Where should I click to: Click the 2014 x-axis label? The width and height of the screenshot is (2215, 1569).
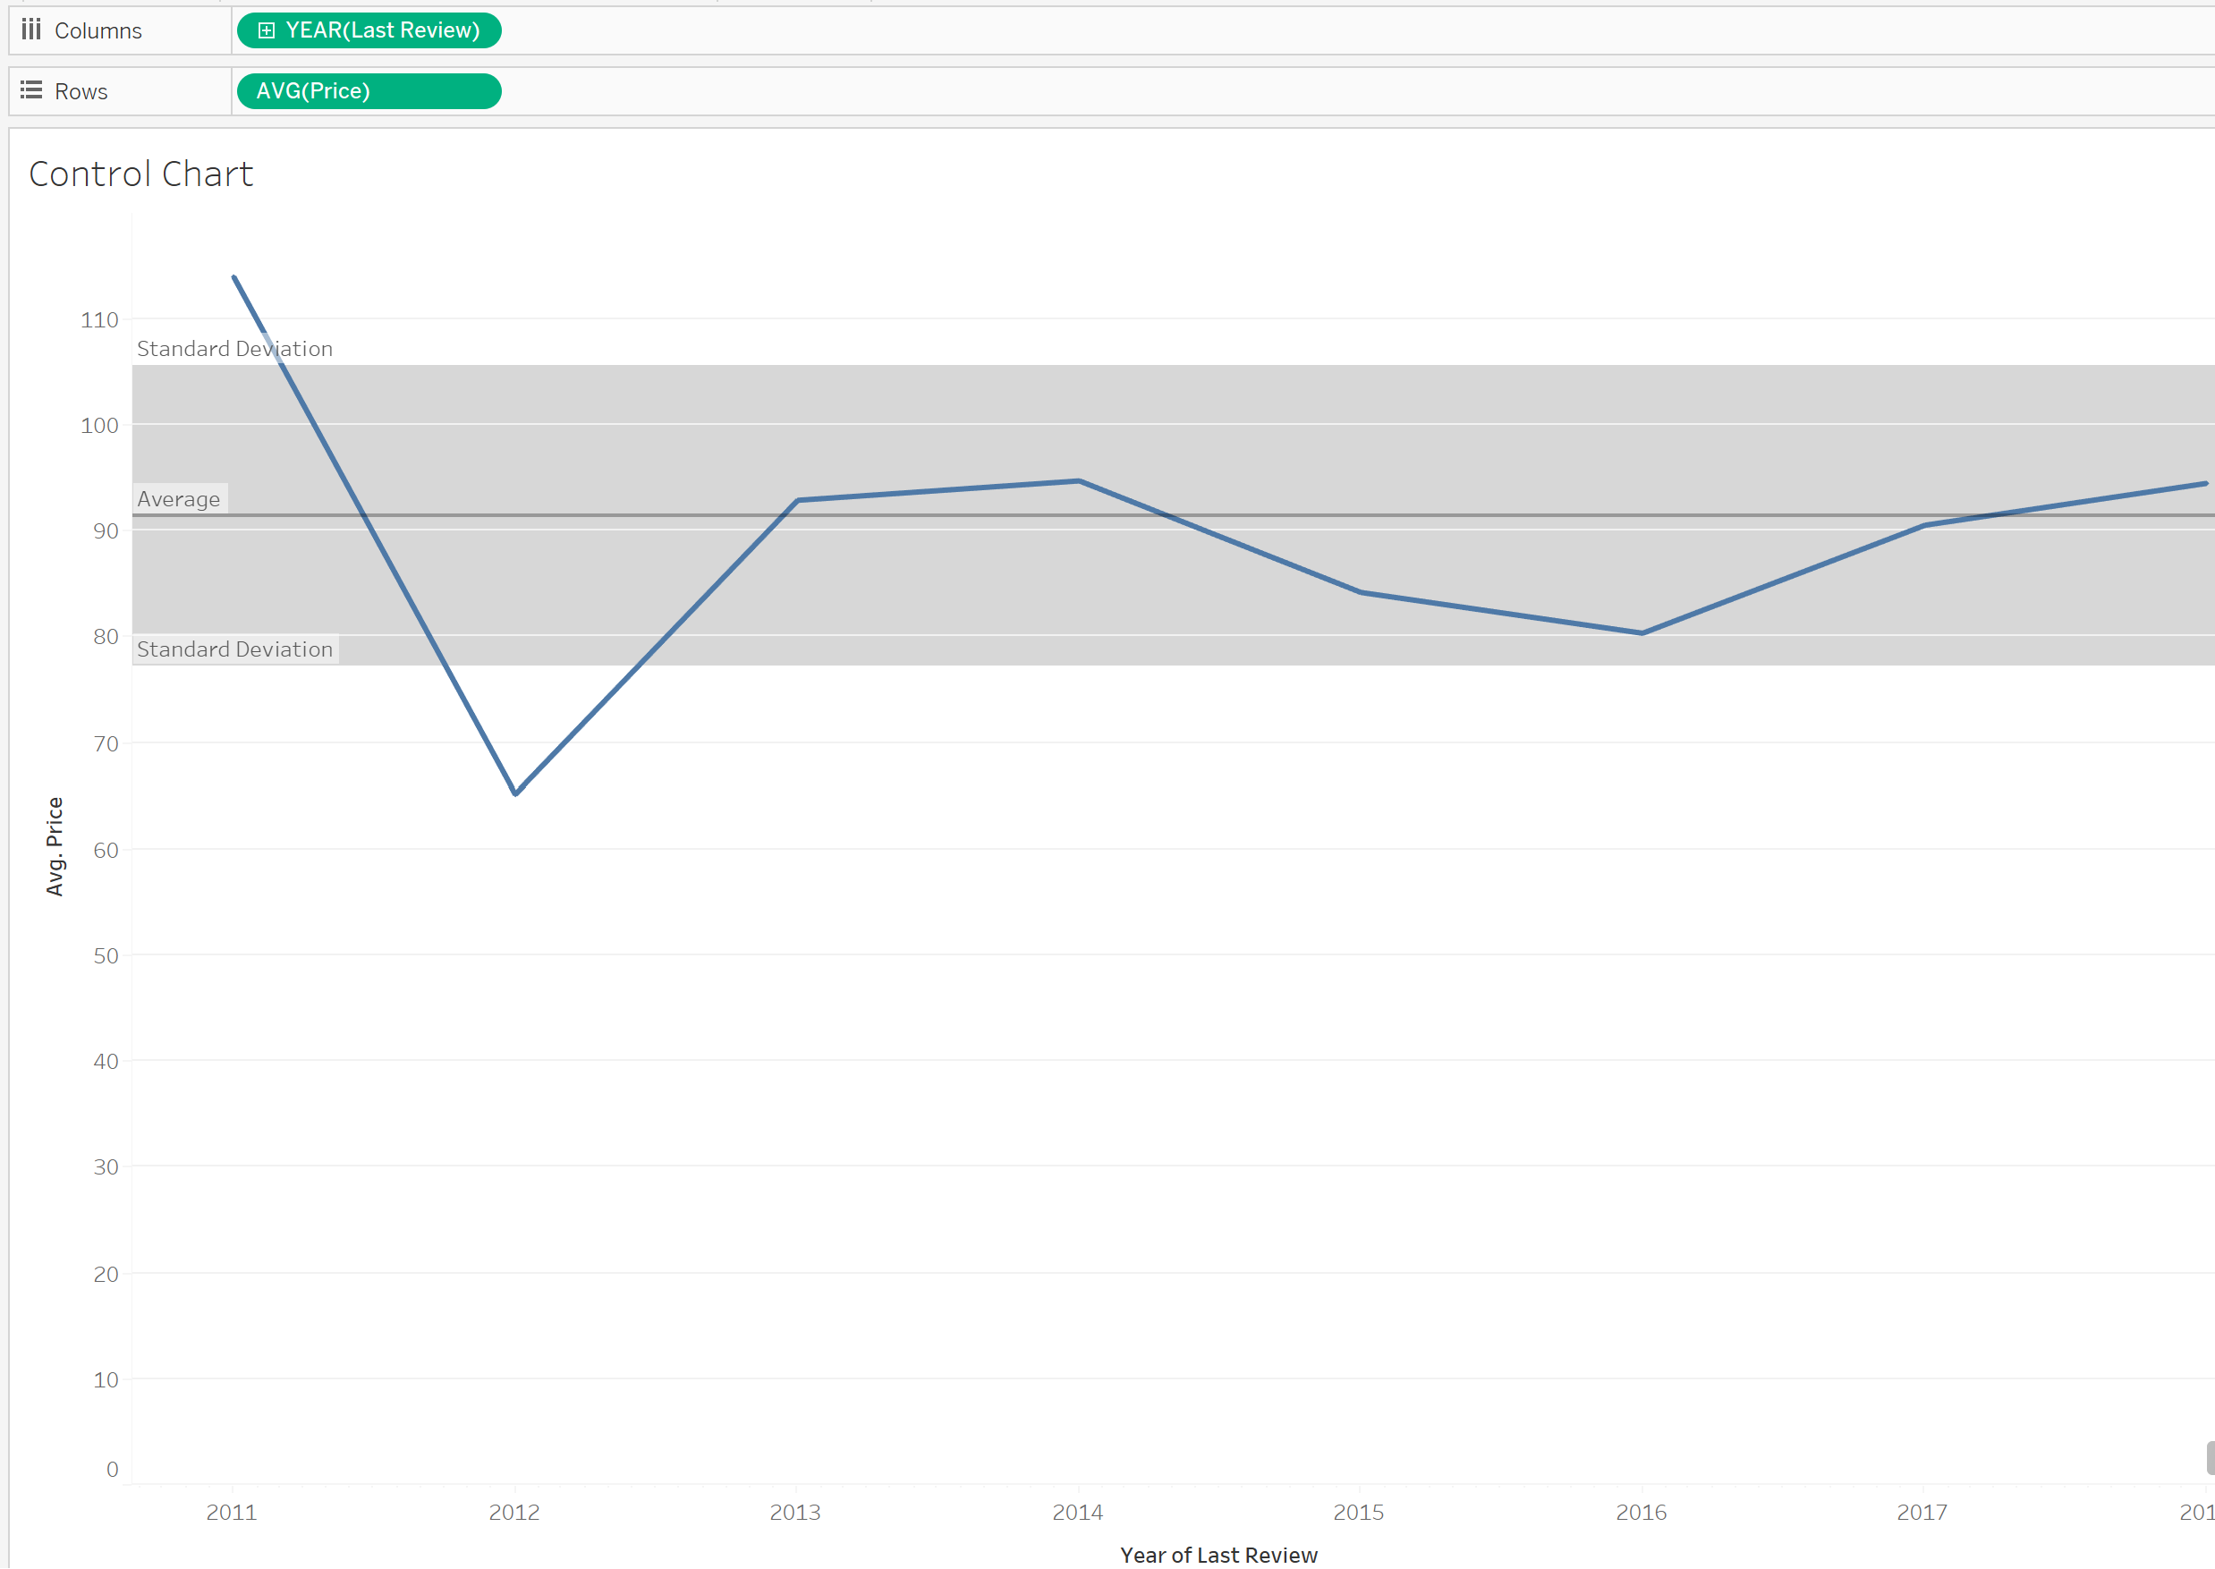[x=1077, y=1512]
